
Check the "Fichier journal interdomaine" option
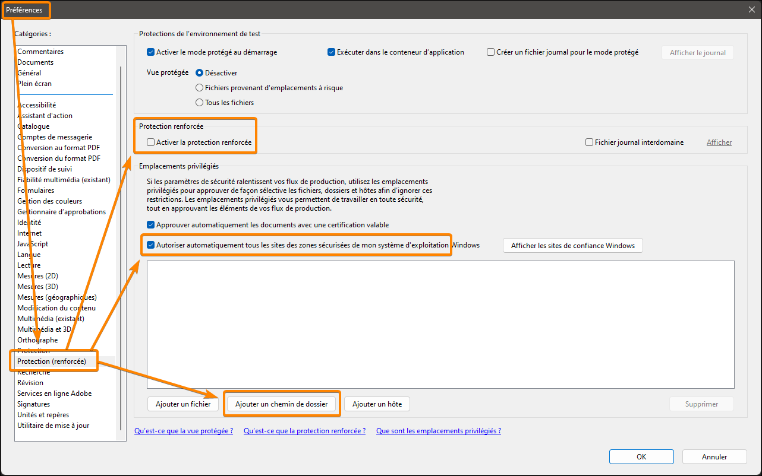coord(589,142)
